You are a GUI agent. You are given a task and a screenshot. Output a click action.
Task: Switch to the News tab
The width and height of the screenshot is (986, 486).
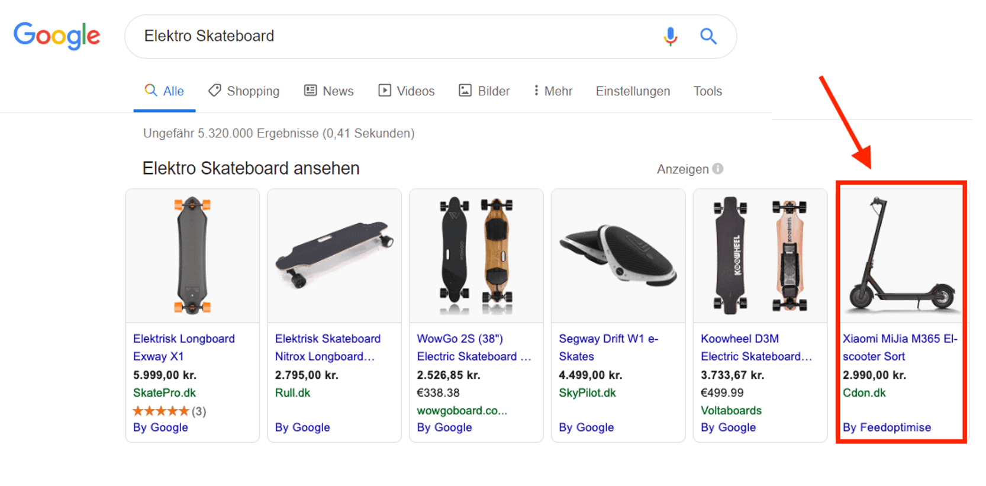328,91
